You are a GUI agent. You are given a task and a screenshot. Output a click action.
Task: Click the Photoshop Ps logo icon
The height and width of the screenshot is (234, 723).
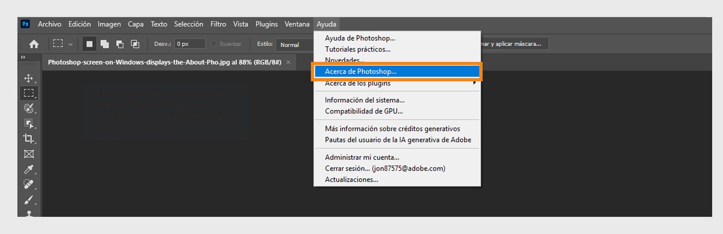pyautogui.click(x=25, y=24)
